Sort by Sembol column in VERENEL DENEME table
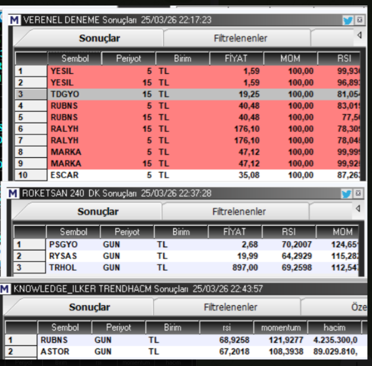 (x=75, y=58)
